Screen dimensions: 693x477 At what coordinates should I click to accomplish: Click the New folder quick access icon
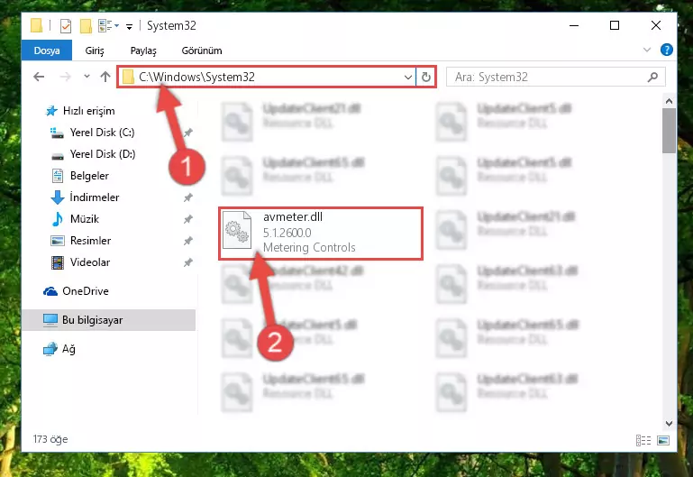(x=86, y=25)
